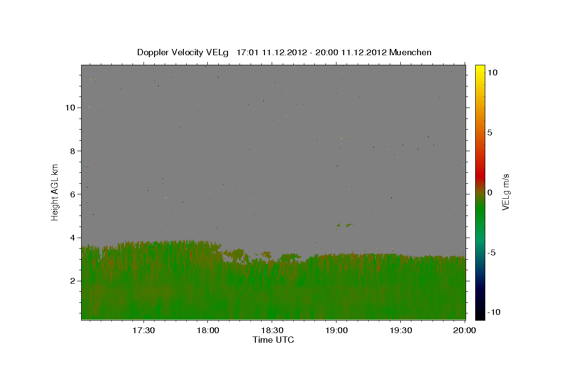Click the colorbar value -10 label
Viewport: 576px width, 384px height.
click(x=494, y=312)
